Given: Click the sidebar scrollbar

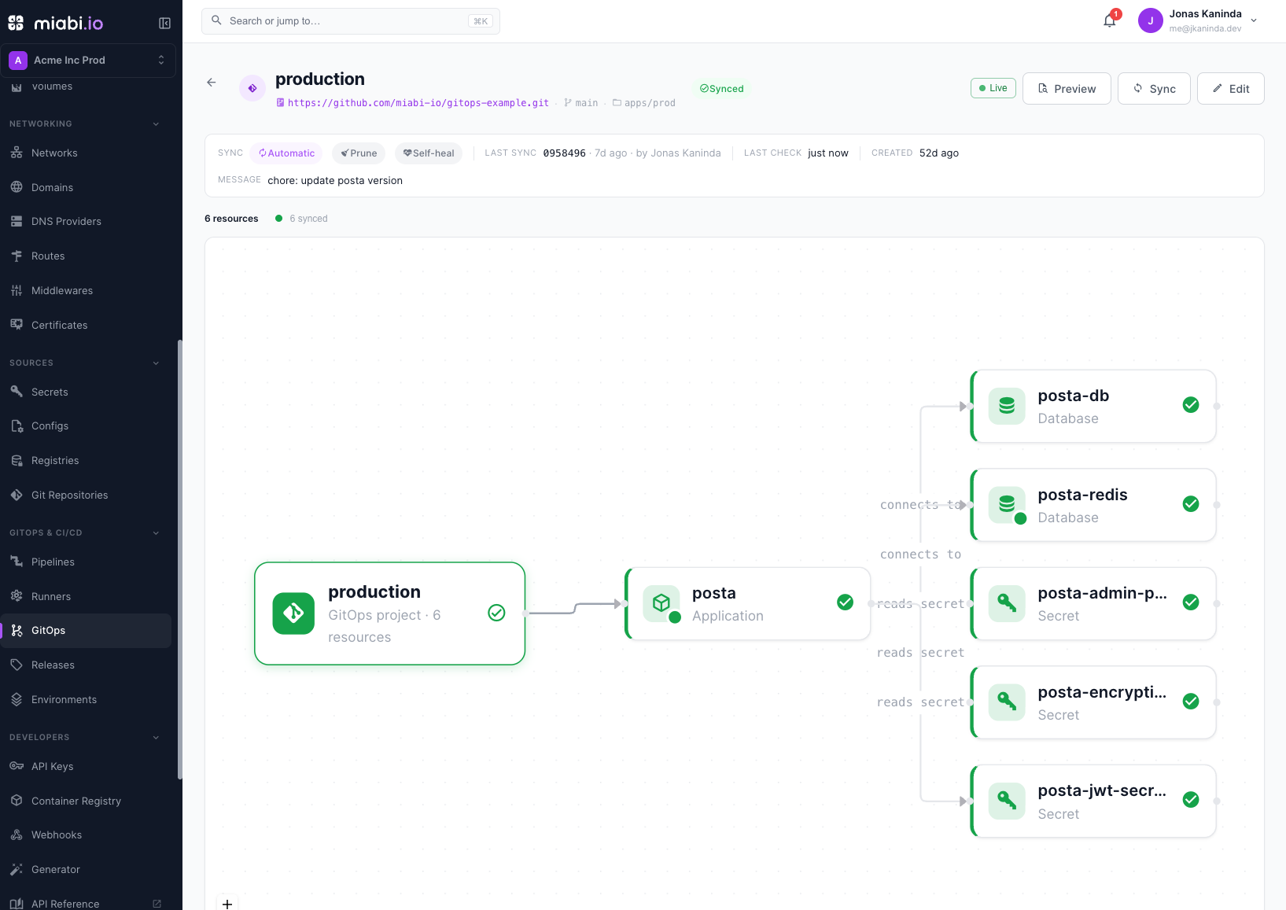Looking at the screenshot, I should click(180, 558).
